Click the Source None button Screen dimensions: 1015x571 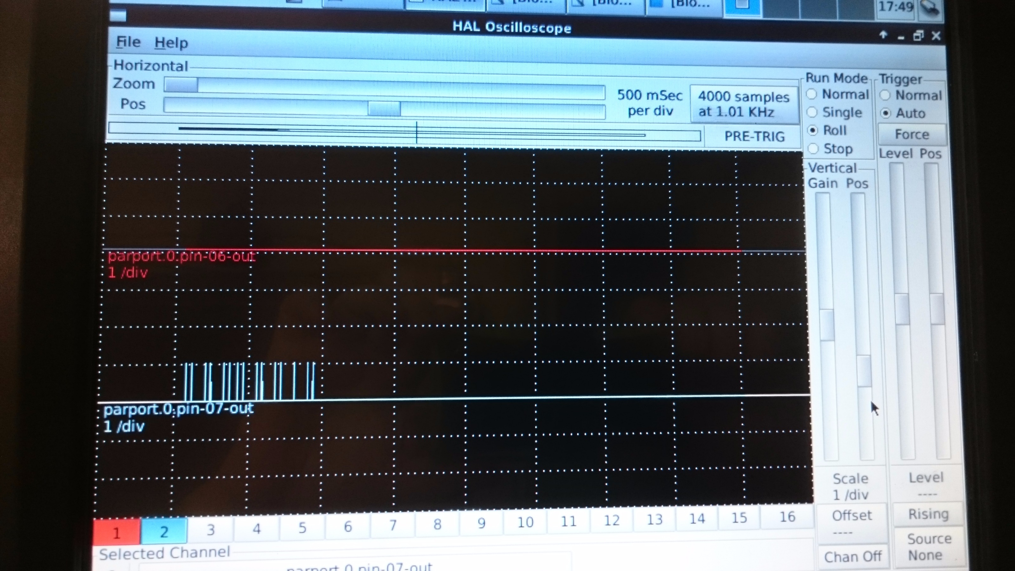(x=929, y=547)
